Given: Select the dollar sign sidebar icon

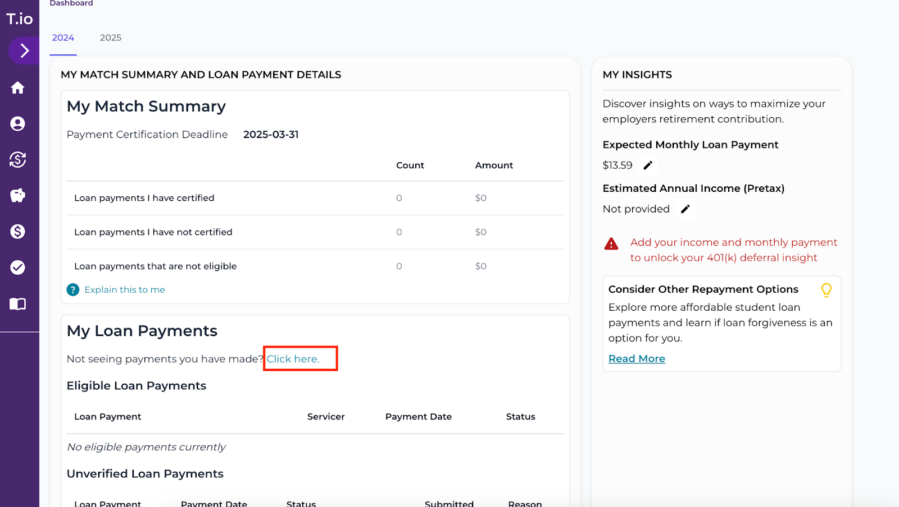Looking at the screenshot, I should point(18,232).
